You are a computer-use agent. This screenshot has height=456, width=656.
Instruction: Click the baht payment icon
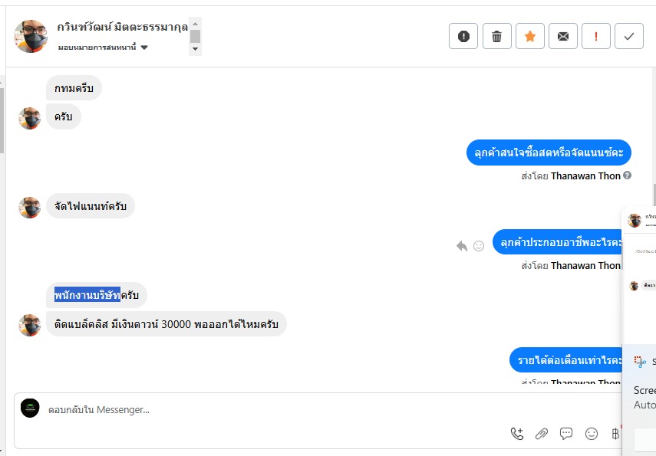tap(615, 434)
